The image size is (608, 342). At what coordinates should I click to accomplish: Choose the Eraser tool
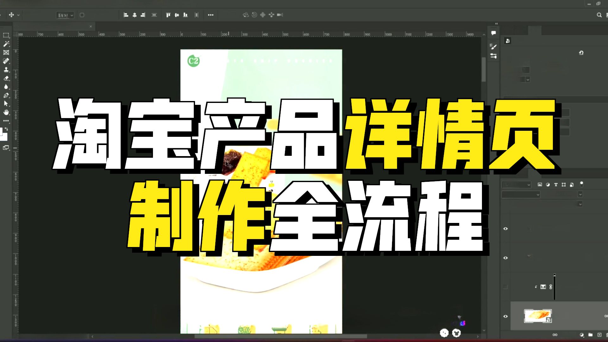6,78
